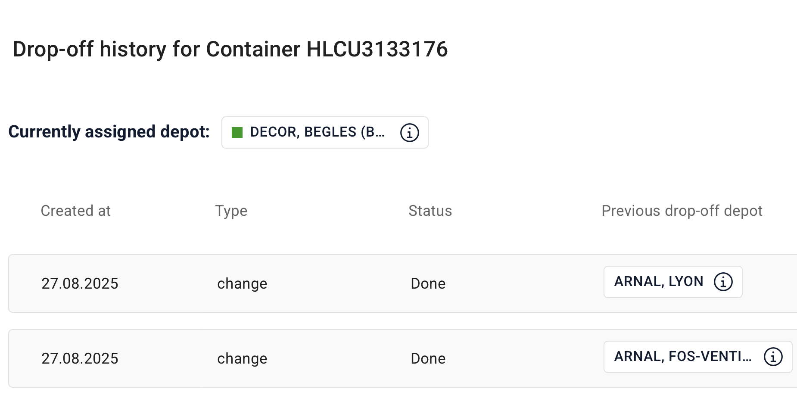
Task: Click the Type column header
Action: coord(231,211)
